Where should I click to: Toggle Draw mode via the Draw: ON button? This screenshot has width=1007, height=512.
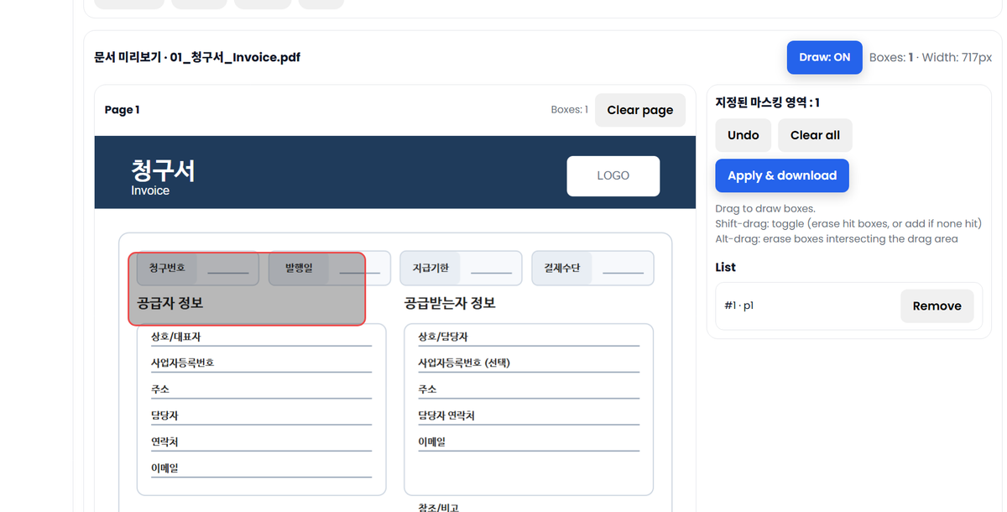pyautogui.click(x=823, y=57)
